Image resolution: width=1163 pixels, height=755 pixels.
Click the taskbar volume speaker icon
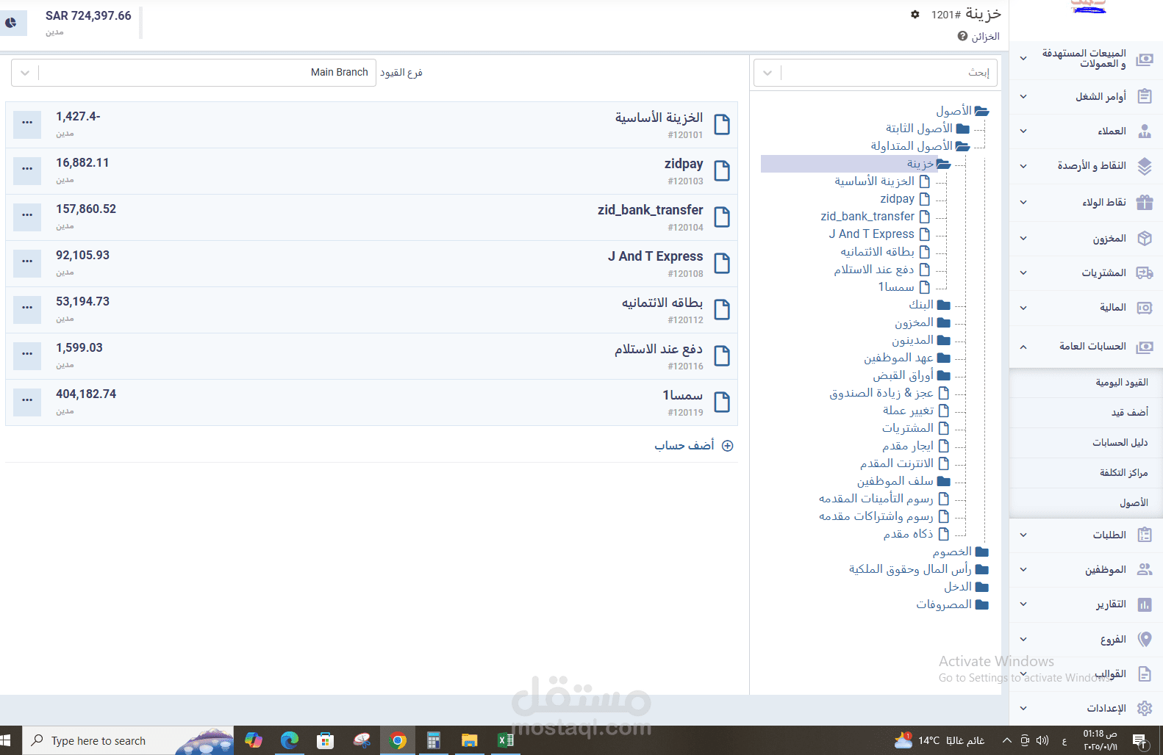1042,740
